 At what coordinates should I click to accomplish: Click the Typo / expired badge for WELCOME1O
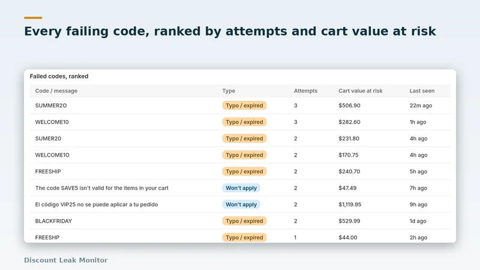pos(244,155)
